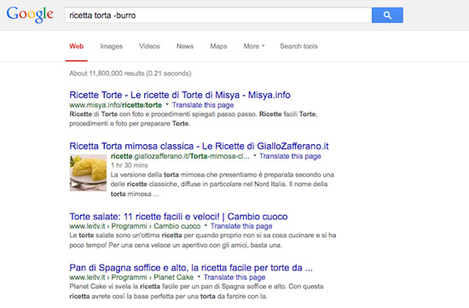Switch to the Videos tab

click(x=149, y=46)
